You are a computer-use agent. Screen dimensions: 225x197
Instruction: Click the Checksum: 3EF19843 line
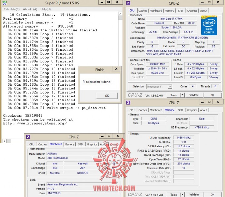point(23,116)
